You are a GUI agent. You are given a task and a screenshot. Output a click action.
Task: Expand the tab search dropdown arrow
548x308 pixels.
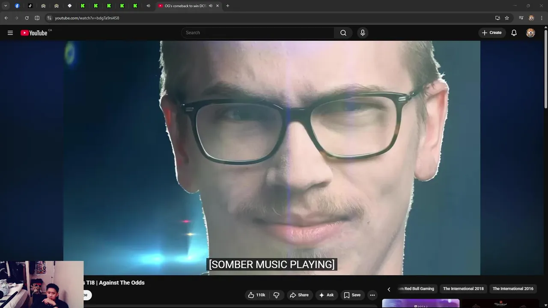[6, 6]
